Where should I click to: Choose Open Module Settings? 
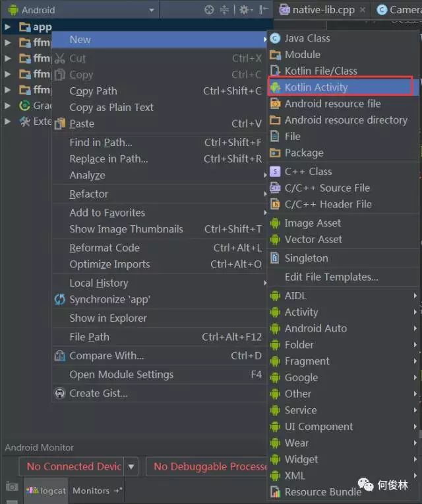160,375
